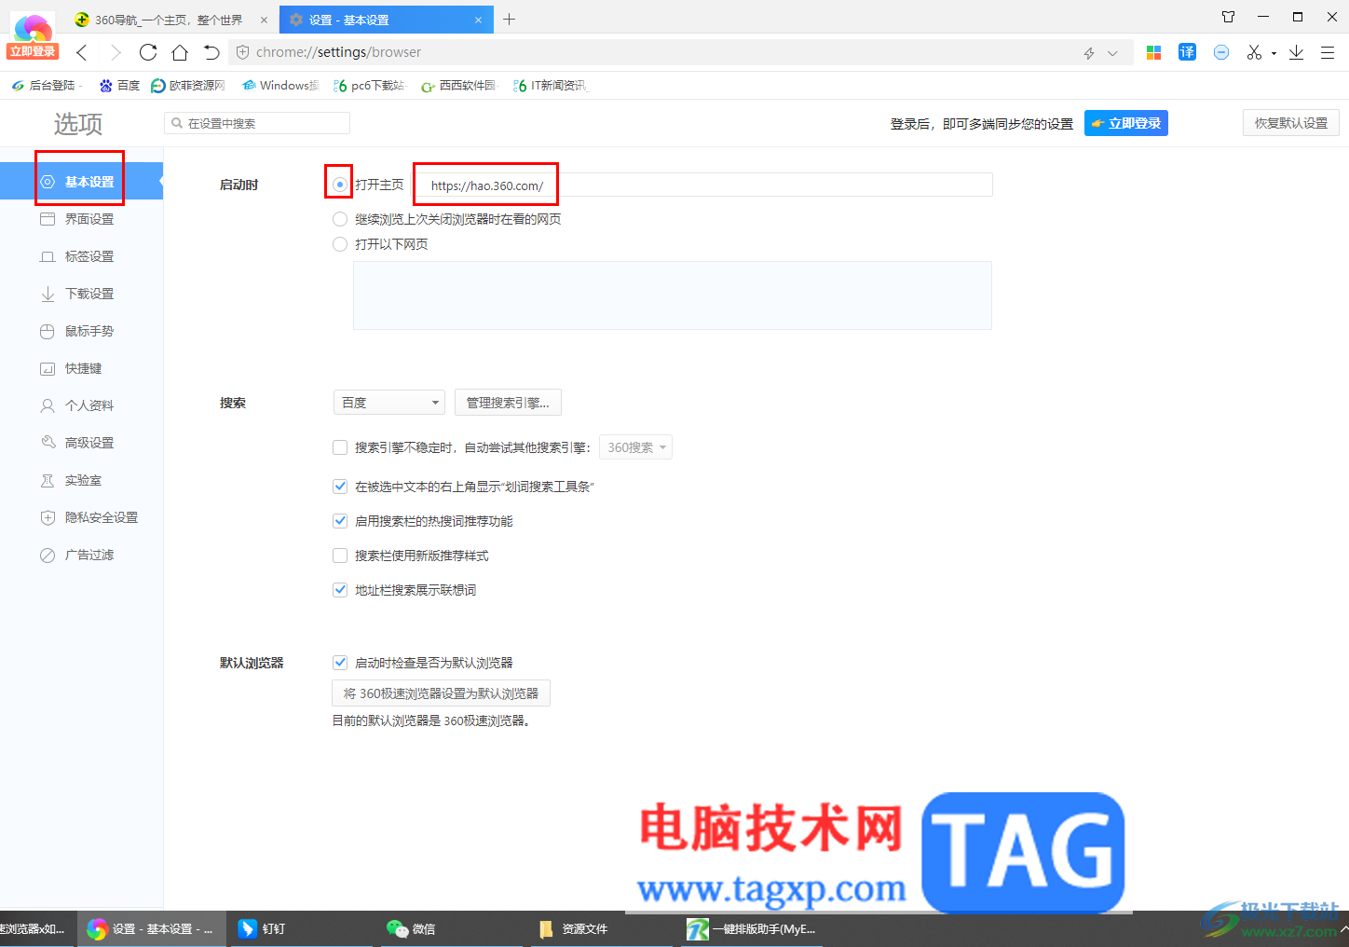The image size is (1349, 947).
Task: Click the 管理搜索引擎 button
Action: (508, 403)
